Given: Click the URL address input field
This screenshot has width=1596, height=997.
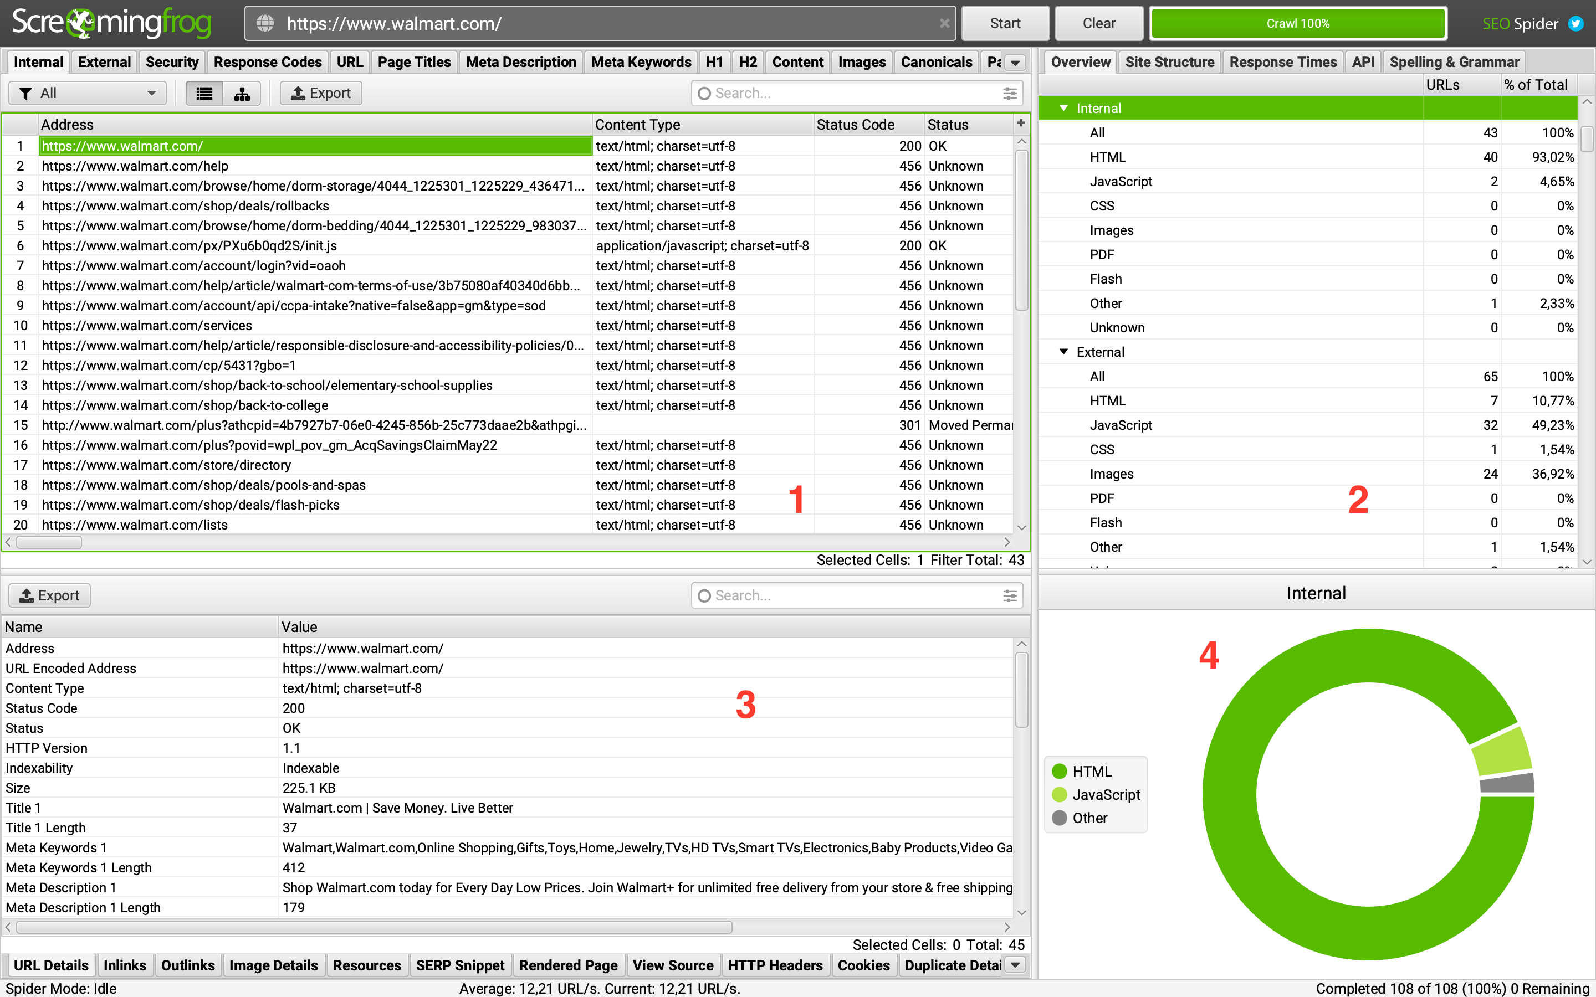Looking at the screenshot, I should 600,24.
